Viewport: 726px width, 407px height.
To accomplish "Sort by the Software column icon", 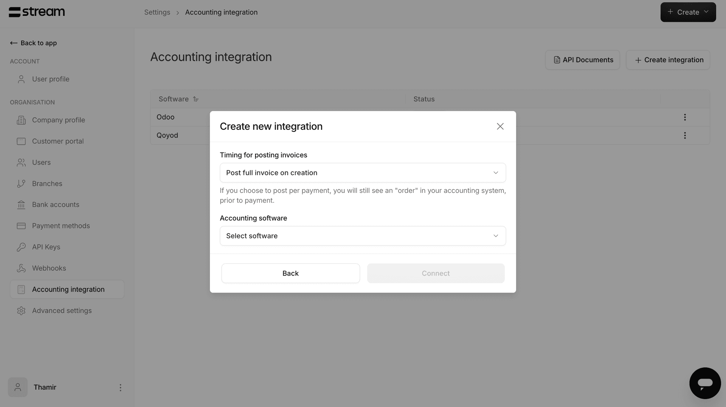I will click(x=195, y=99).
